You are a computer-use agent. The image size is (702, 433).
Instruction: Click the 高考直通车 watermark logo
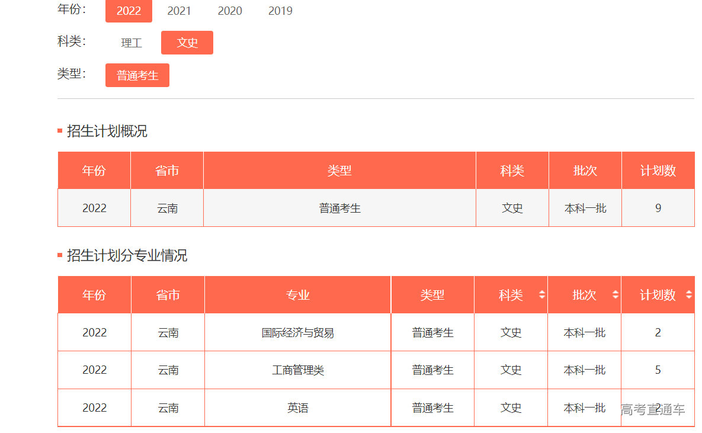coord(652,409)
